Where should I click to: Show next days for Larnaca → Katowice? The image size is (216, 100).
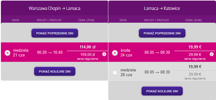coord(162,91)
